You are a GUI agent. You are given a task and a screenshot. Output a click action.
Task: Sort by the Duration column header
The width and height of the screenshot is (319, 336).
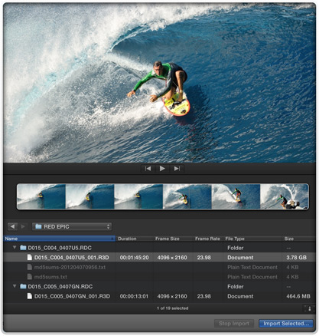(x=134, y=239)
